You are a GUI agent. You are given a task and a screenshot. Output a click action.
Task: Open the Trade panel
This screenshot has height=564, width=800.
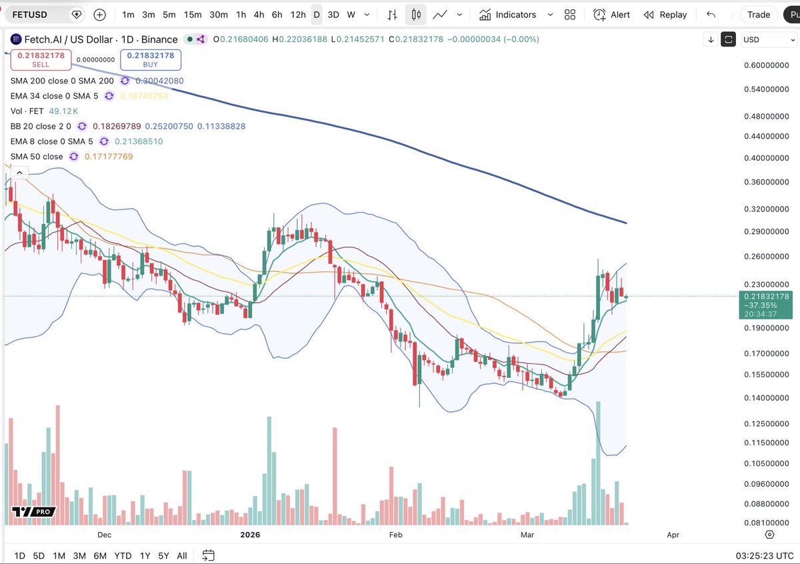(x=759, y=15)
